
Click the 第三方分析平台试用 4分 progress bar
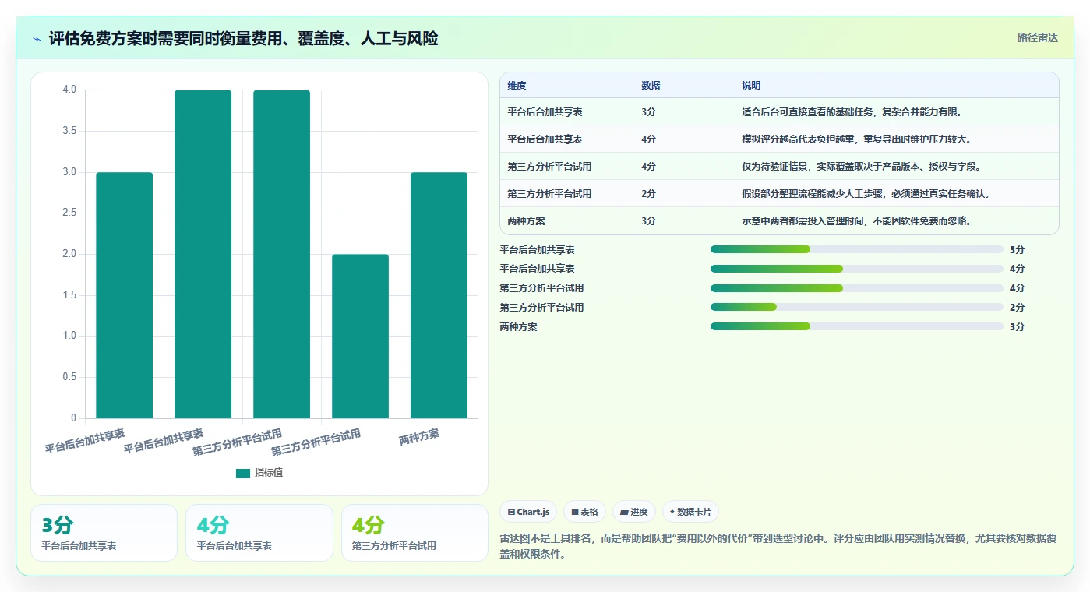click(856, 287)
